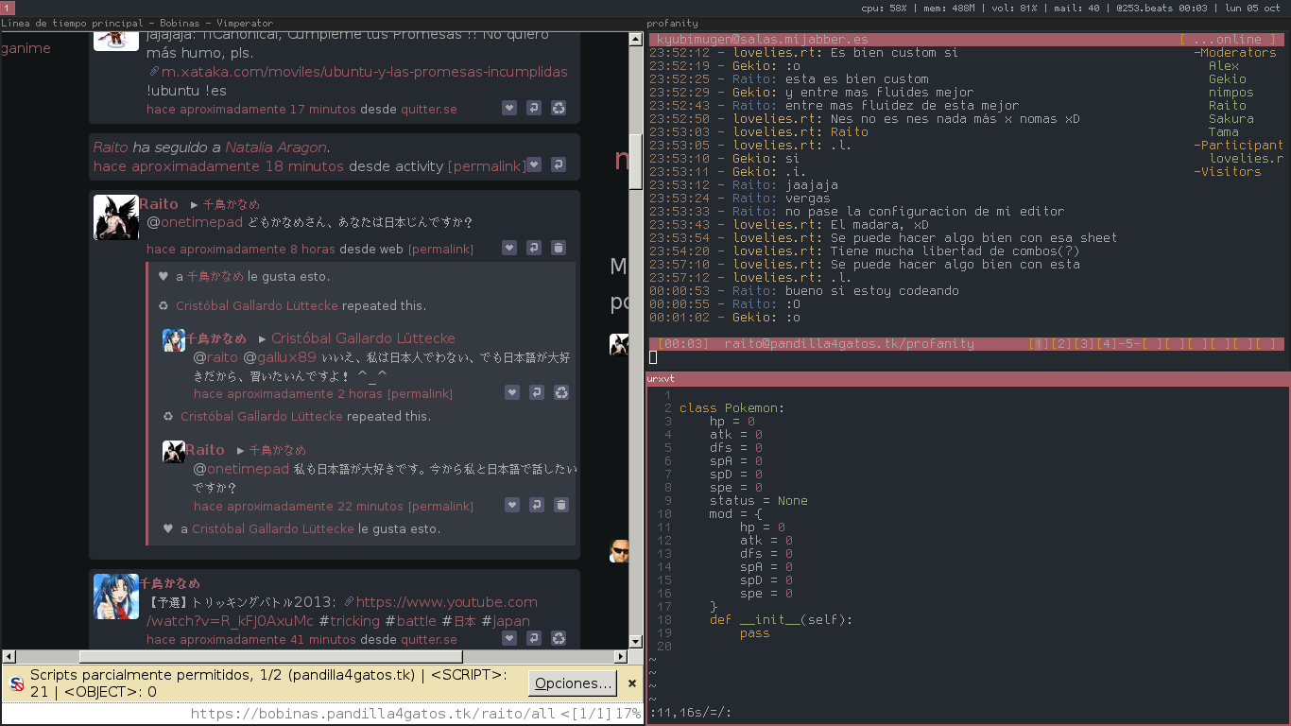Open the permalink of the 18 minutes activity
This screenshot has height=726, width=1291.
pyautogui.click(x=486, y=166)
